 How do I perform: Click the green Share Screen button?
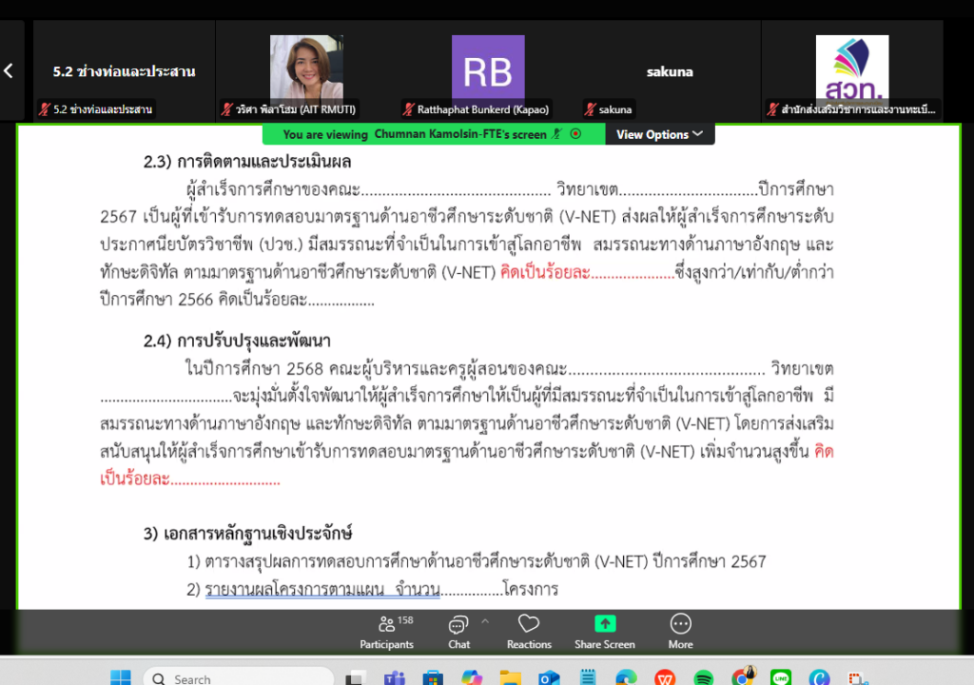(x=605, y=631)
